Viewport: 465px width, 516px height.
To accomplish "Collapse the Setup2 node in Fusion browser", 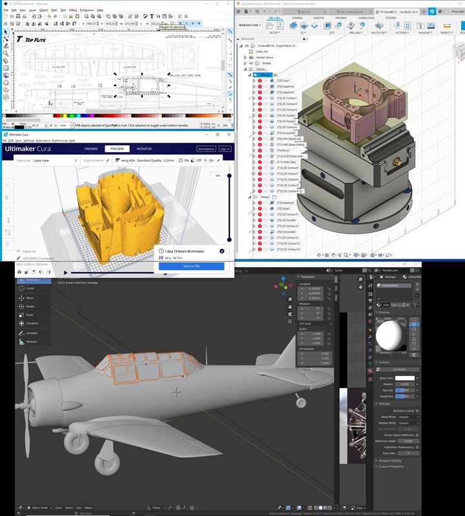I will (250, 197).
